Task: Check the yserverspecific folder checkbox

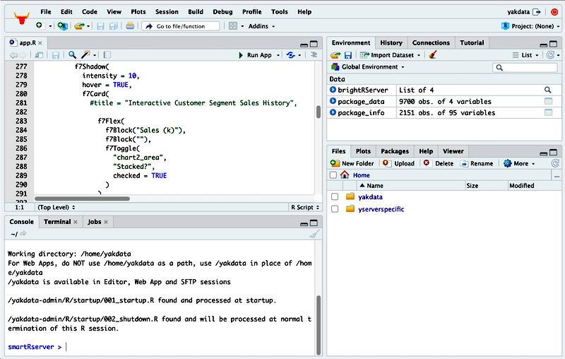Action: click(335, 209)
